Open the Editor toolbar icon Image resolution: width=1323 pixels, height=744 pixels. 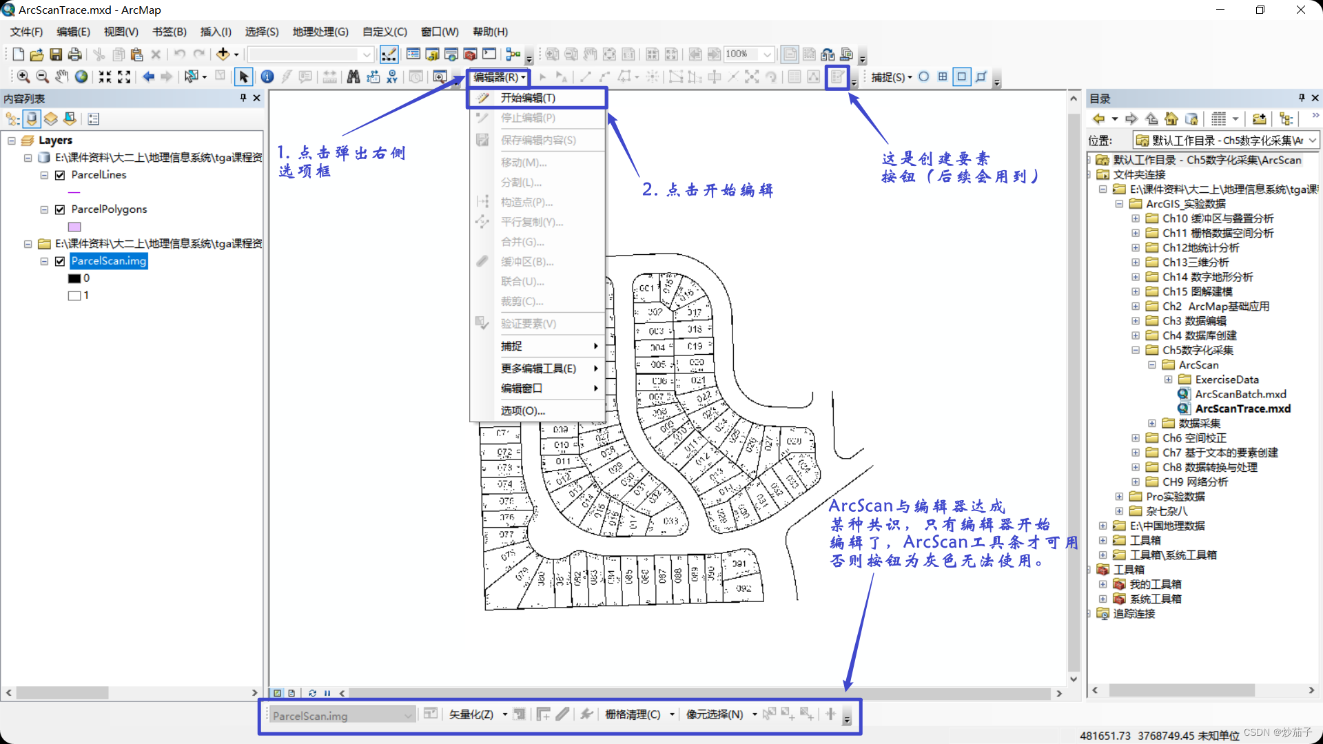click(x=389, y=54)
